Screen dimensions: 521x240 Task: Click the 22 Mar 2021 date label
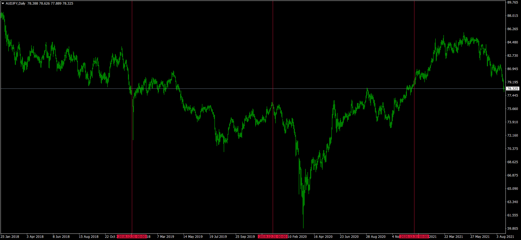pyautogui.click(x=454, y=237)
